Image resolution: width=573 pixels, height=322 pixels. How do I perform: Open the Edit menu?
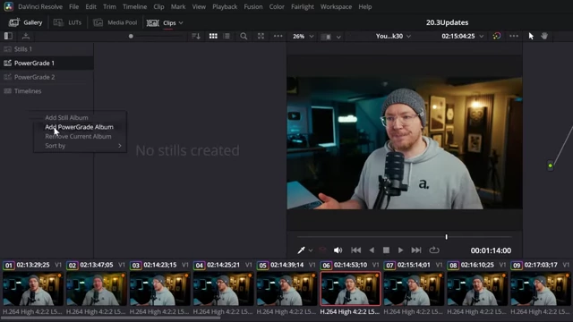[90, 6]
